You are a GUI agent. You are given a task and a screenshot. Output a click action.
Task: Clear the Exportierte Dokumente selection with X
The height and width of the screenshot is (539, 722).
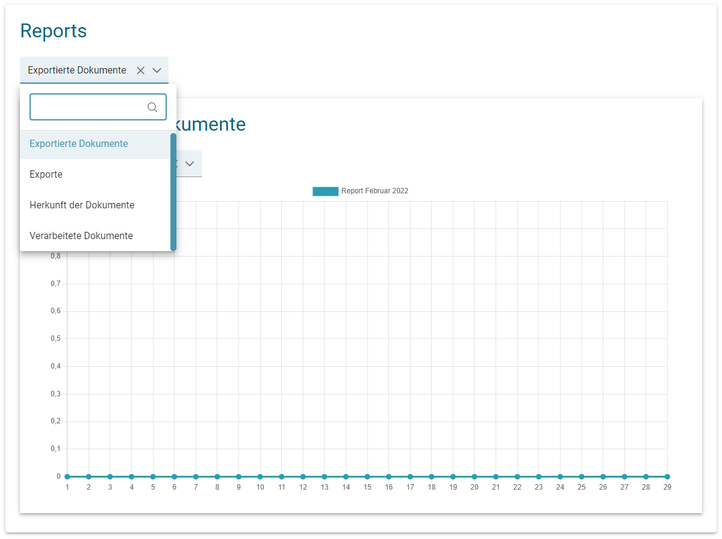point(141,70)
